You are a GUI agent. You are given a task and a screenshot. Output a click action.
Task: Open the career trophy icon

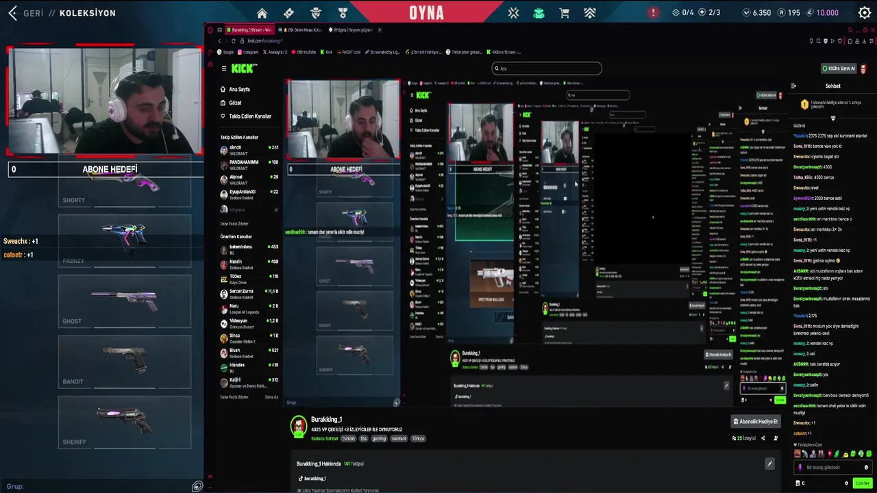[343, 13]
